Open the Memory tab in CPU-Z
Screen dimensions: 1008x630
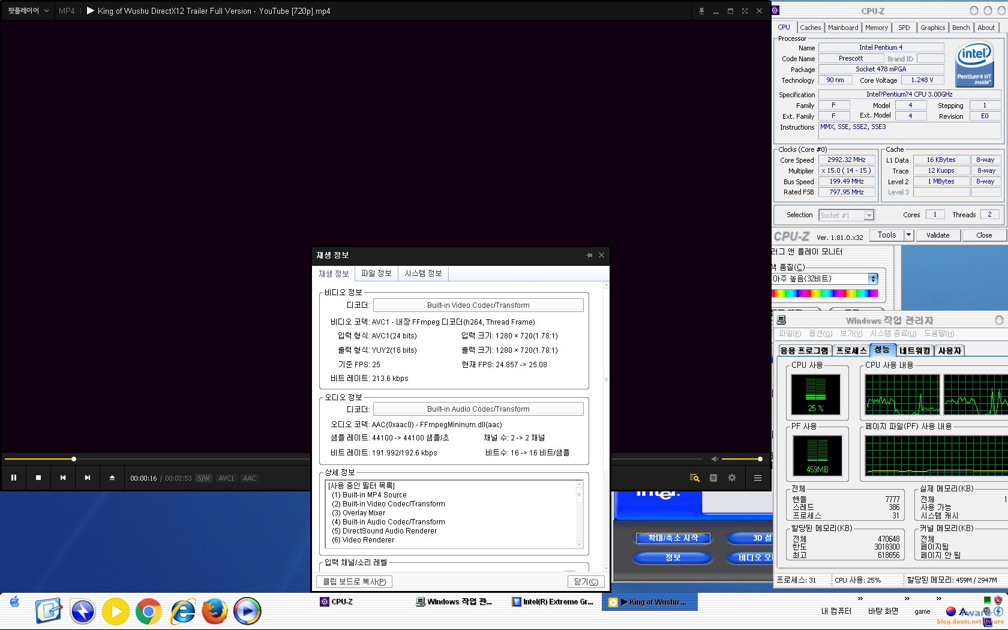coord(877,28)
